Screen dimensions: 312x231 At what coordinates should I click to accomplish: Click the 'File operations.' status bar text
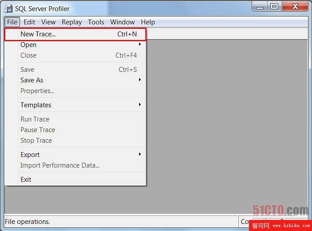pyautogui.click(x=27, y=222)
